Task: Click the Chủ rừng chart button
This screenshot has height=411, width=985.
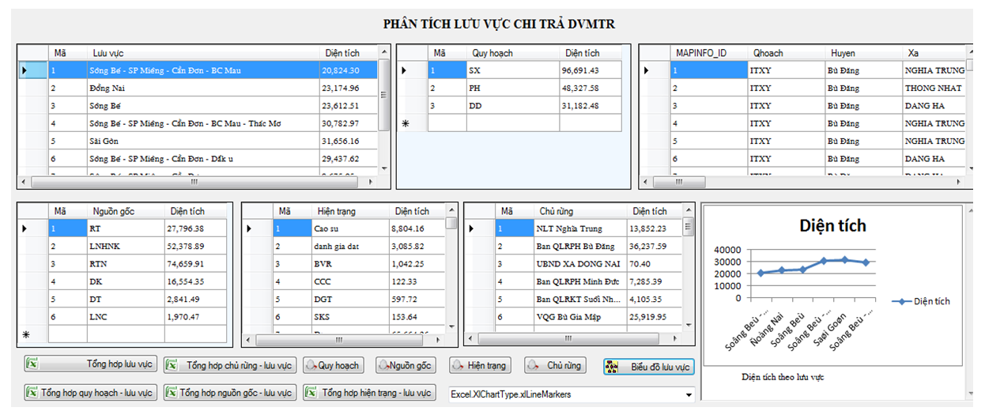Action: 555,365
